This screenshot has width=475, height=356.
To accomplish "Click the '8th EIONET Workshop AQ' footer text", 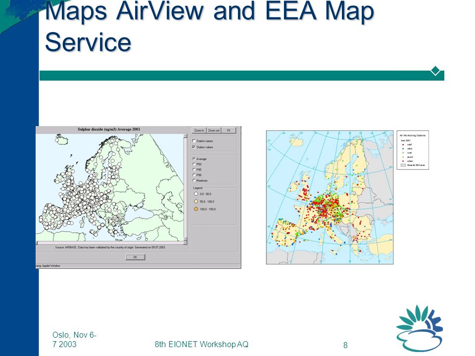I will (201, 344).
